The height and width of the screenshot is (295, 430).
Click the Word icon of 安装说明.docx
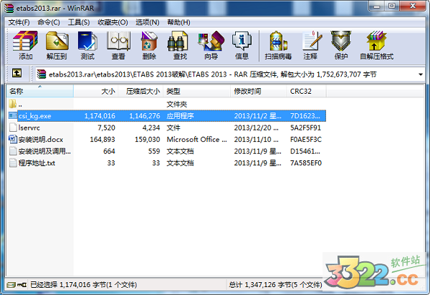point(13,139)
